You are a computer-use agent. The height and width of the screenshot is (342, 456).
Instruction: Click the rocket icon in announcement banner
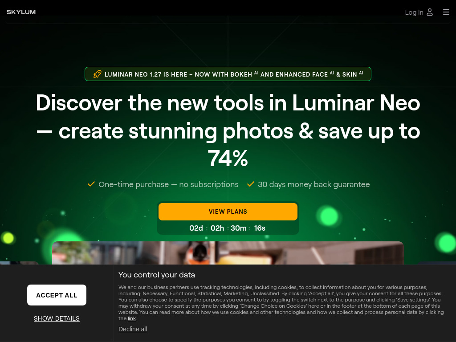[97, 74]
